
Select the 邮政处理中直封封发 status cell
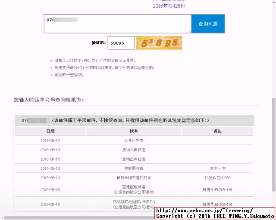point(134,178)
